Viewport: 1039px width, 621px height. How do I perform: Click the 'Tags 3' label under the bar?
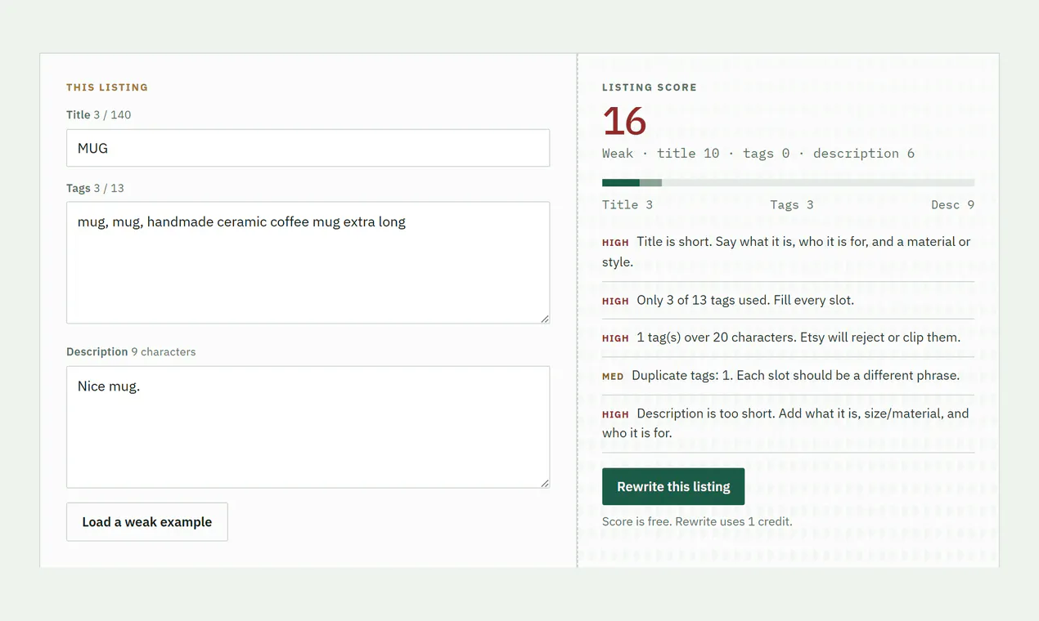tap(792, 205)
